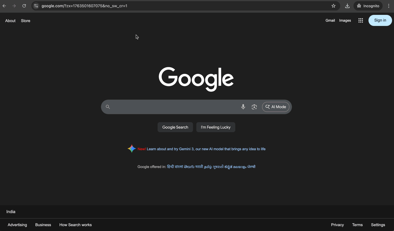This screenshot has height=231, width=394.
Task: Open the Gmail menu link
Action: 330,20
